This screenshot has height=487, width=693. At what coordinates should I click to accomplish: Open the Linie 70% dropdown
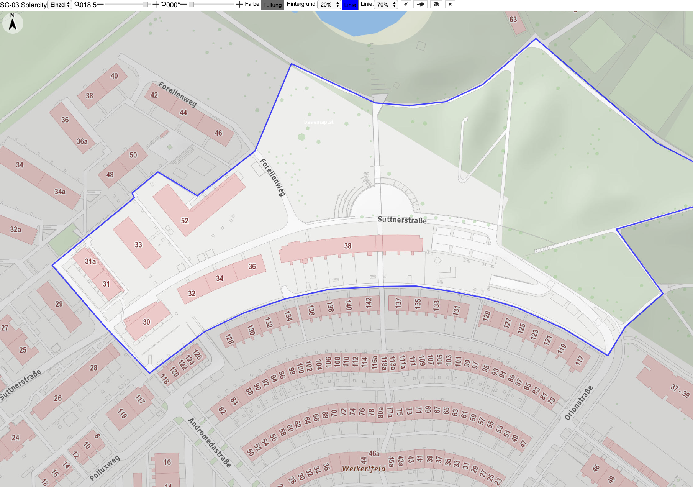386,5
